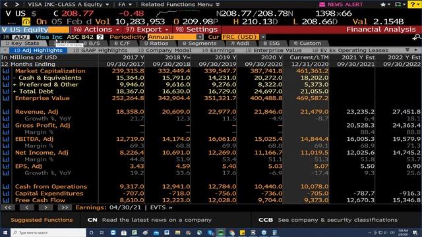Expand the Related Functions Menu
Viewport: 422px width, 237px height.
coord(180,5)
